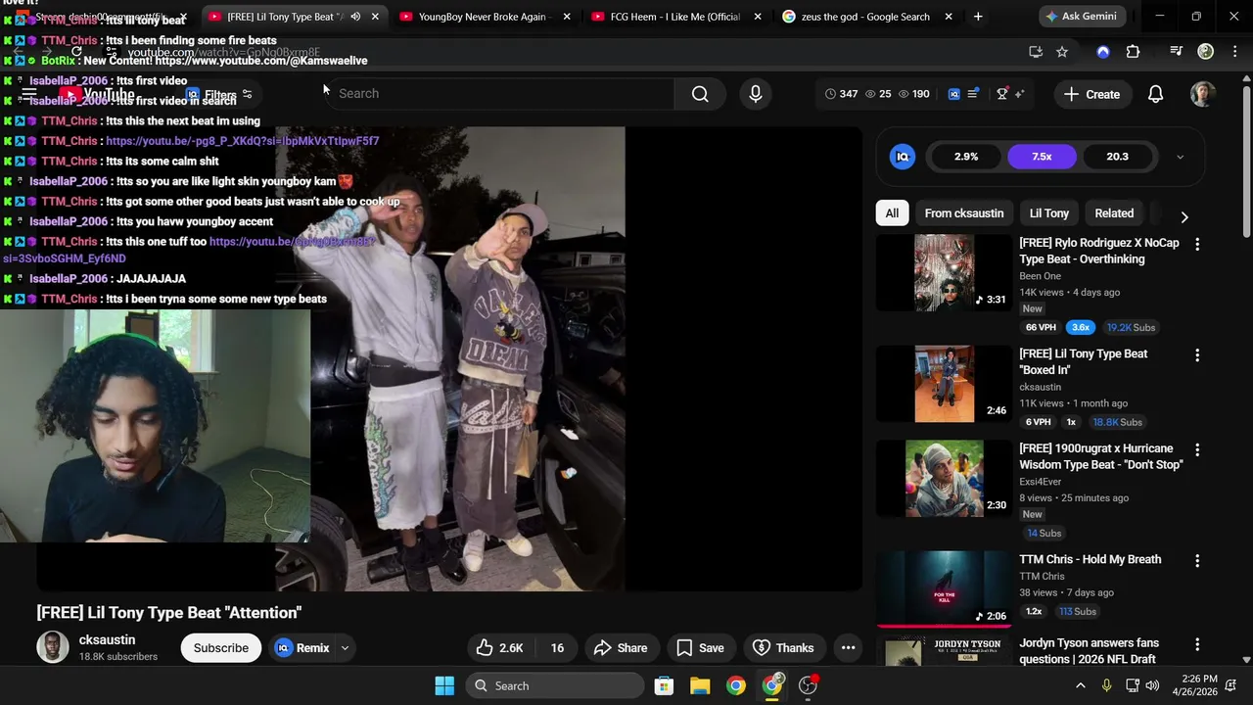Like the video with thumbs up

pyautogui.click(x=499, y=647)
